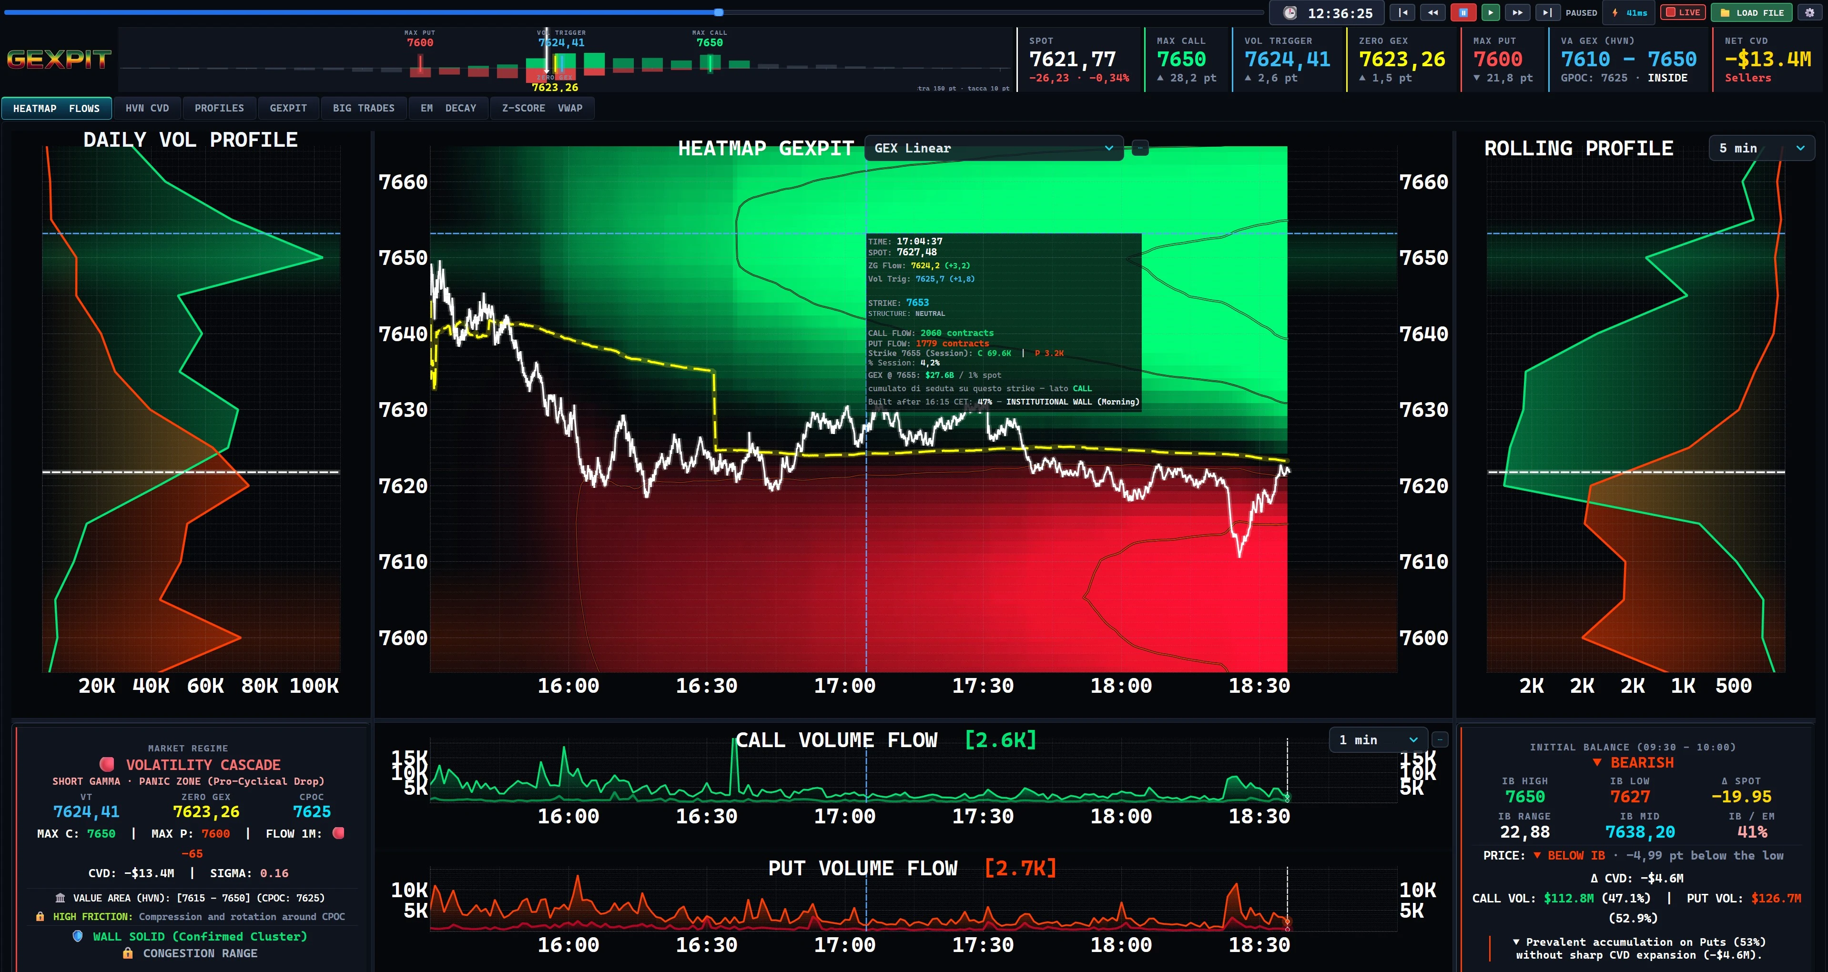
Task: Move the replay progress slider handle
Action: pyautogui.click(x=719, y=12)
